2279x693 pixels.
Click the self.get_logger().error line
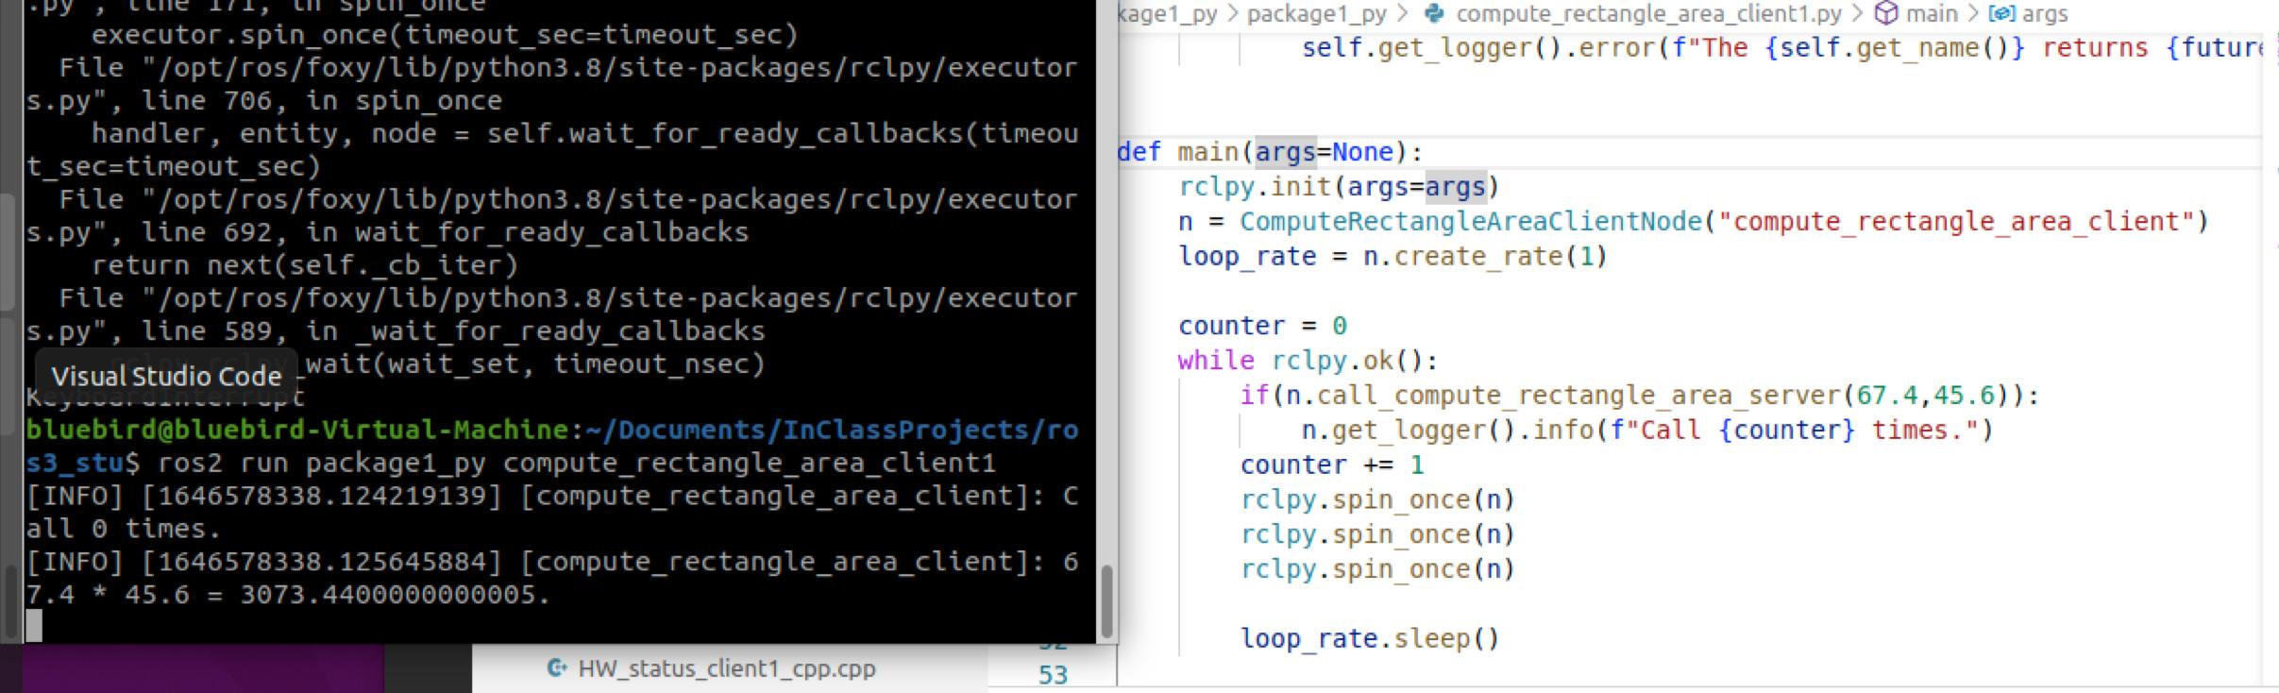(1782, 48)
